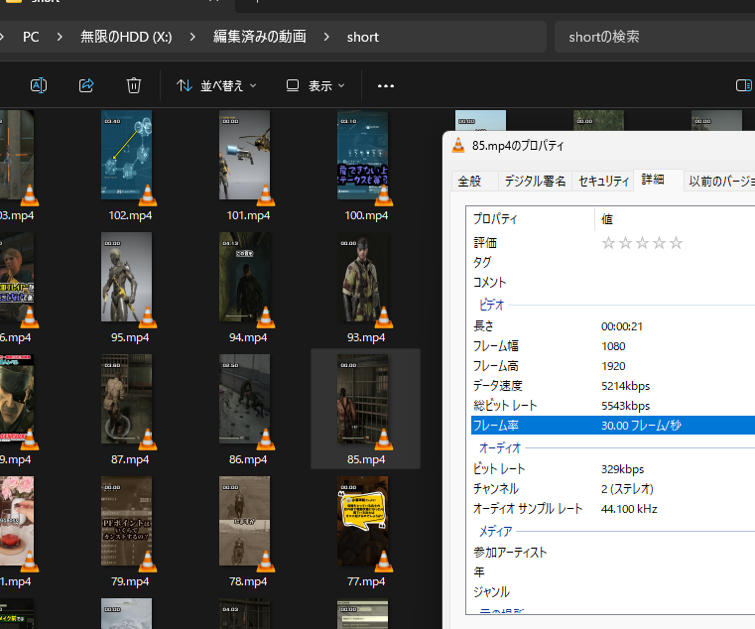Switch to the デジタル署名 tab
This screenshot has height=629, width=755.
pos(535,182)
